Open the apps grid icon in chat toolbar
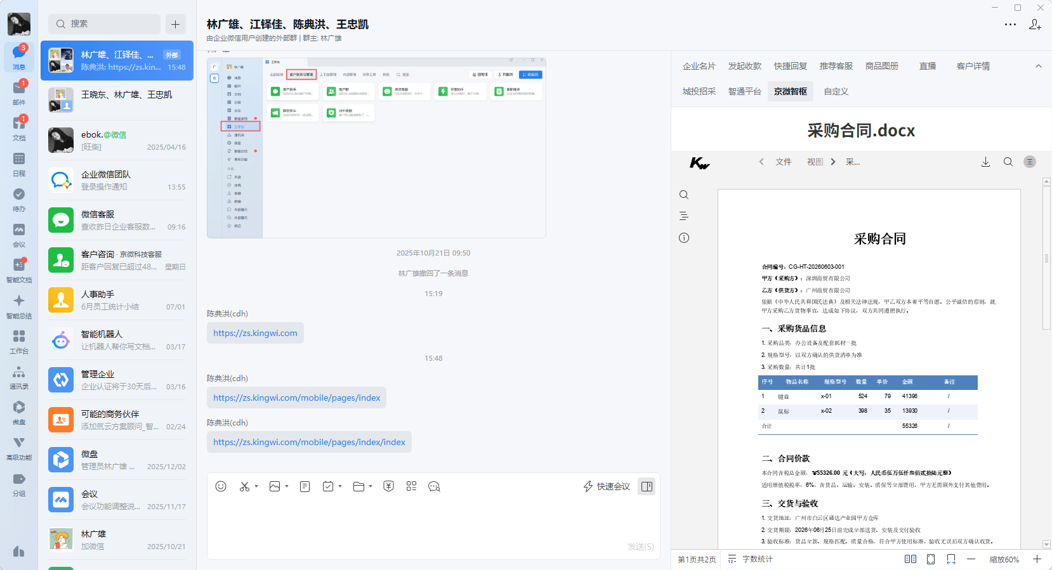The image size is (1052, 570). tap(412, 486)
